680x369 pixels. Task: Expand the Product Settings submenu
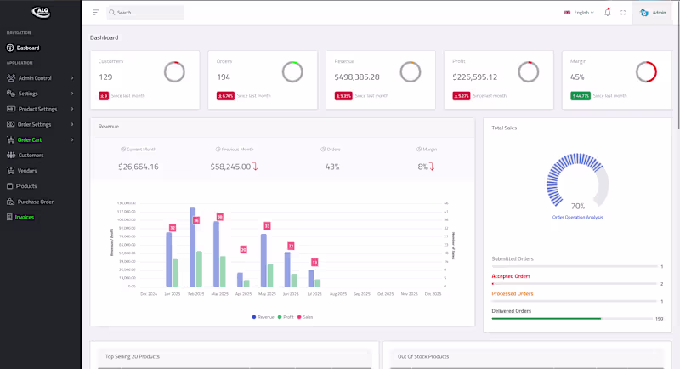pos(40,109)
